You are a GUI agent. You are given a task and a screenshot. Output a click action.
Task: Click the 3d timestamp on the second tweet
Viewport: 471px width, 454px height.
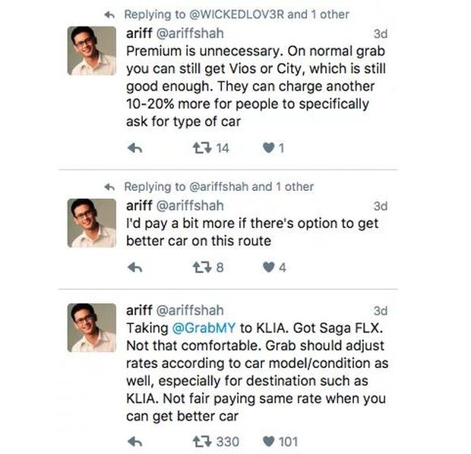[x=380, y=205]
